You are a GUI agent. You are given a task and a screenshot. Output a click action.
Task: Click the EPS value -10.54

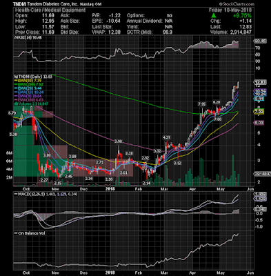click(114, 21)
